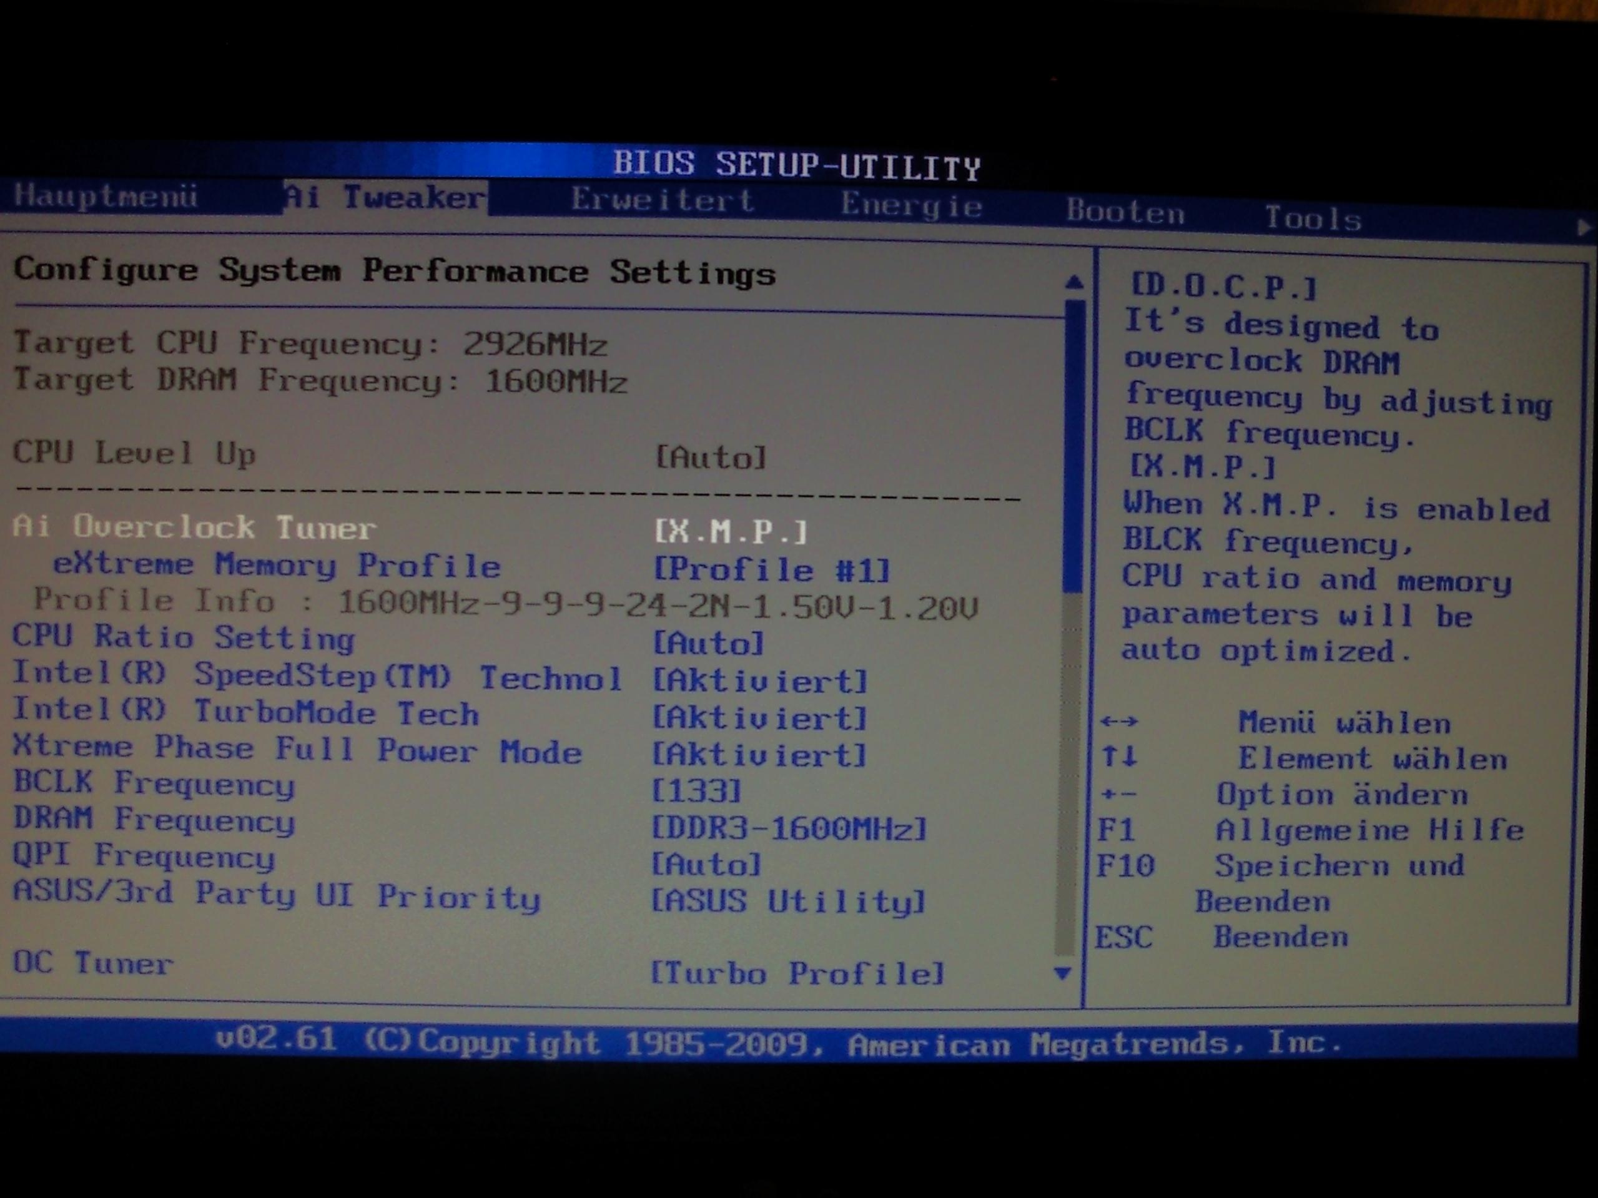Screen dimensions: 1598x1198
Task: Toggle Xtreme Phase Full Power Mode value
Action: [759, 755]
